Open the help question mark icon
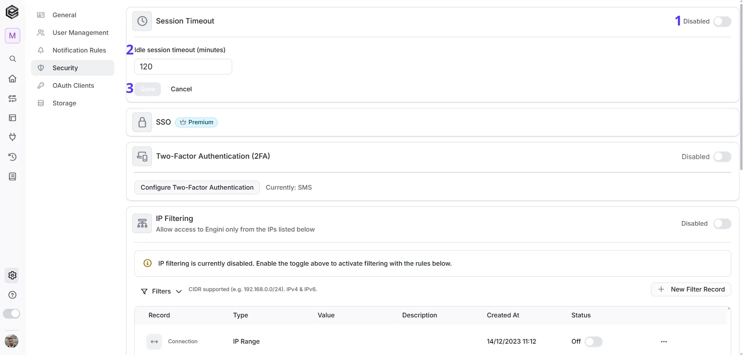 [13, 295]
